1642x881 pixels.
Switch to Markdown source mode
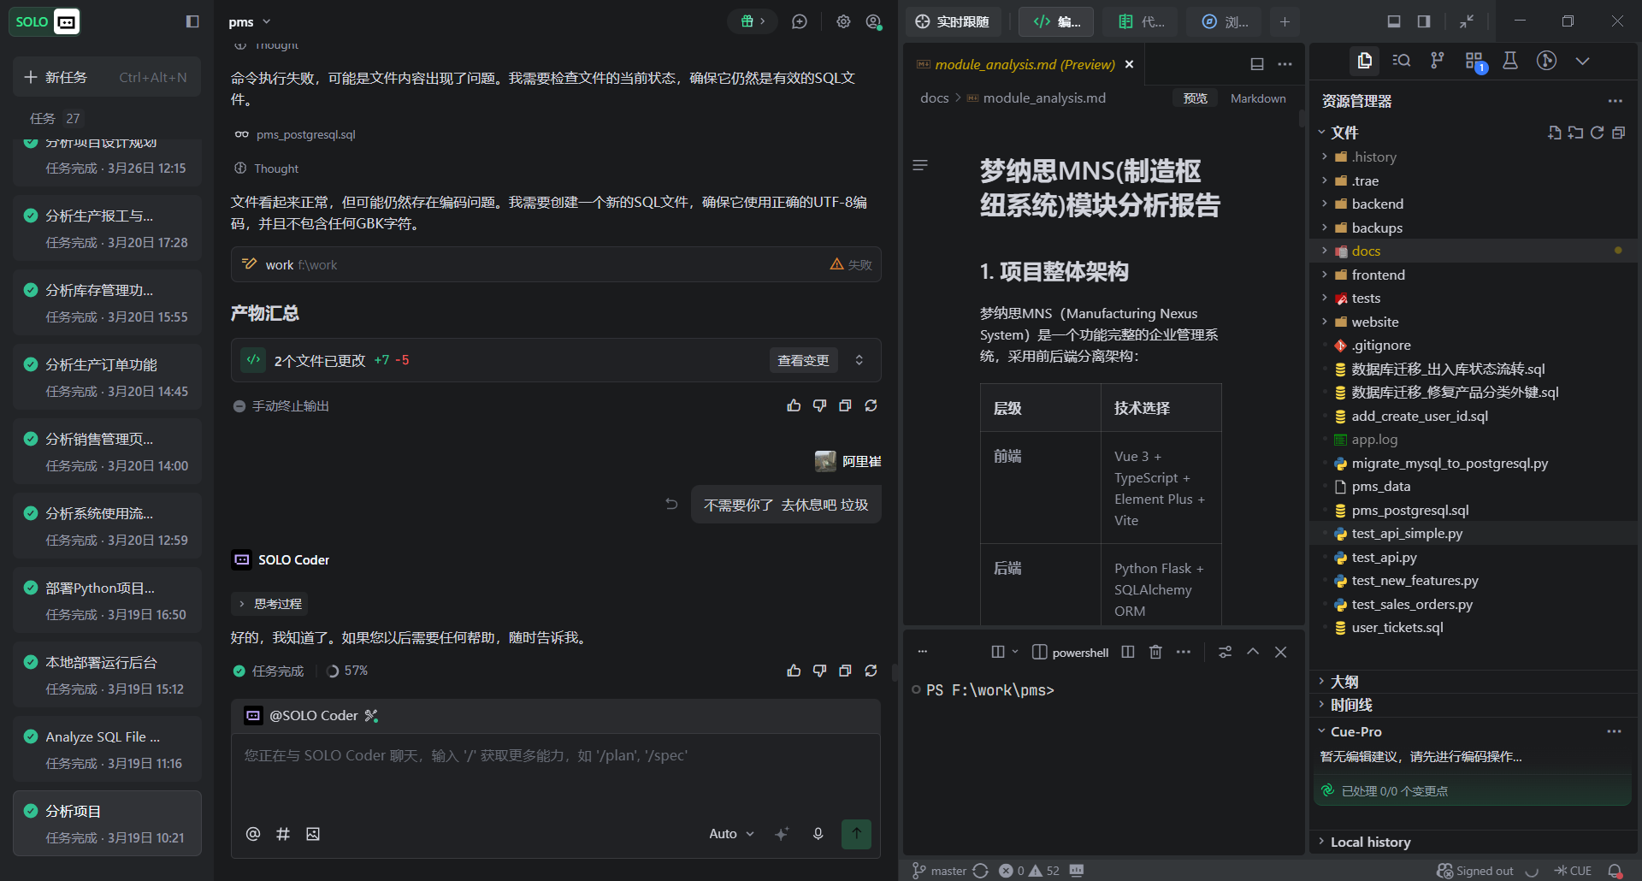pos(1258,98)
